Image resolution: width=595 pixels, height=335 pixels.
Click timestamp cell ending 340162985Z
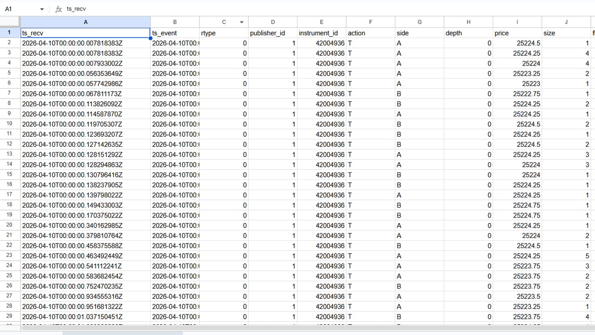(x=86, y=225)
